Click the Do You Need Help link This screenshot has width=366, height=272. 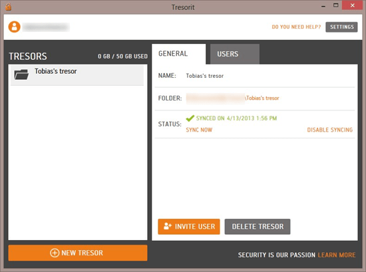tap(296, 27)
